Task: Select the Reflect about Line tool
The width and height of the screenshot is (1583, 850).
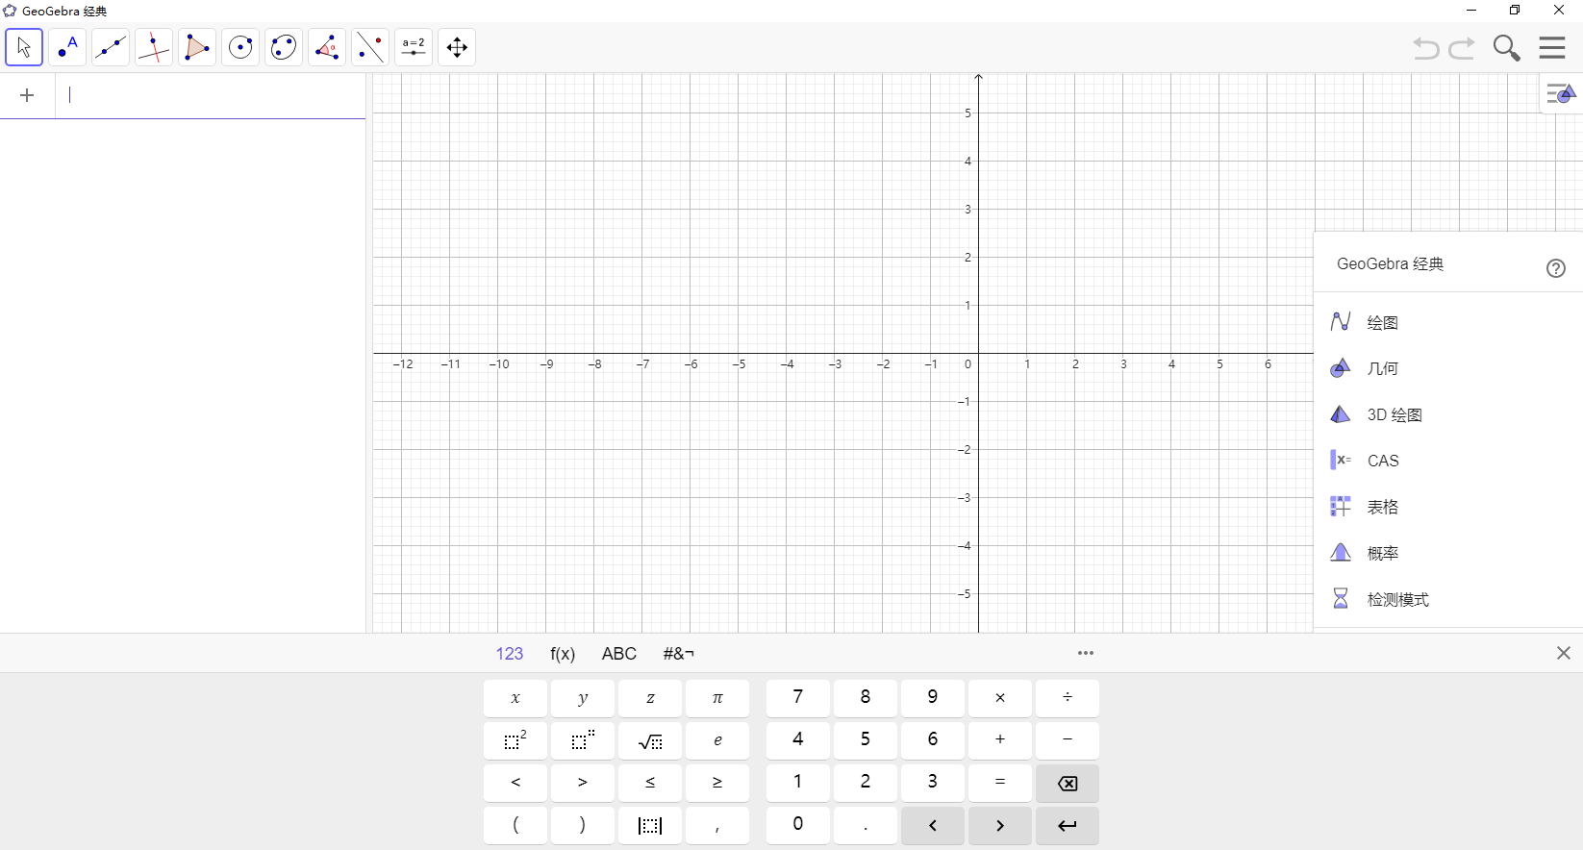Action: (x=370, y=47)
